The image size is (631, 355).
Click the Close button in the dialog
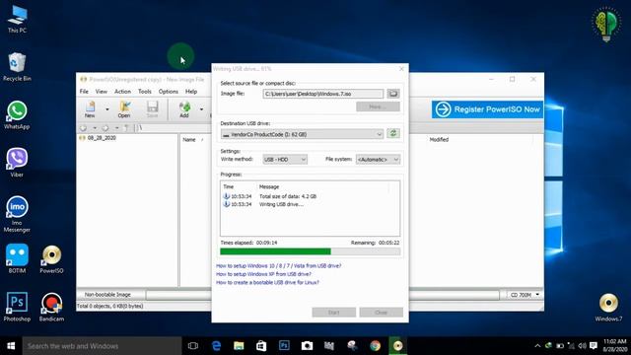pyautogui.click(x=382, y=313)
